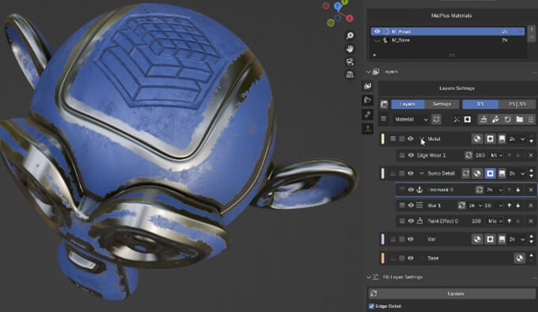Toggle eye icon on Paint Effect 0 row
The width and height of the screenshot is (538, 312).
[x=411, y=221]
